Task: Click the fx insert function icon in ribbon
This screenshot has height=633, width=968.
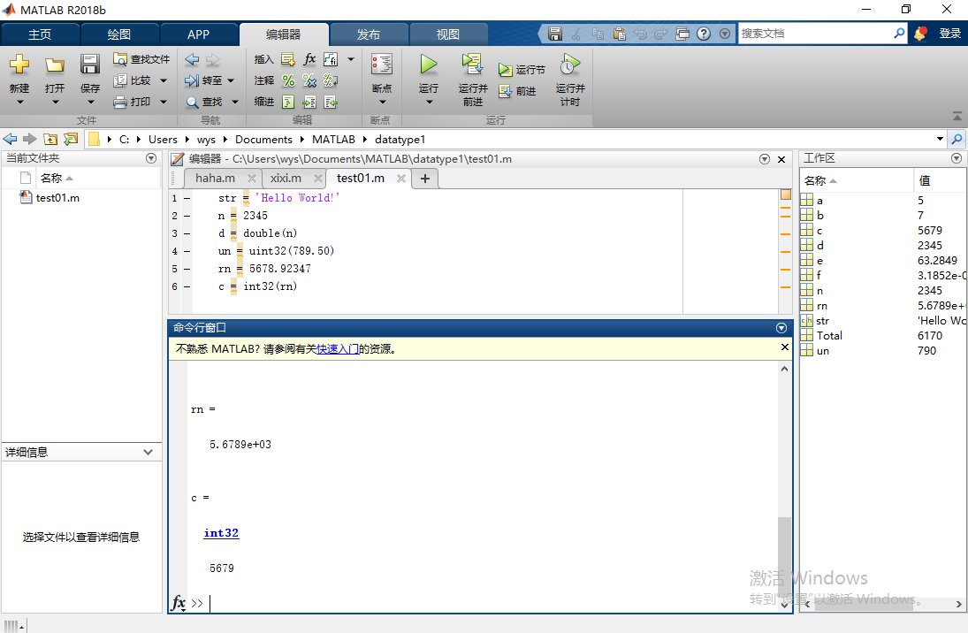Action: coord(309,59)
